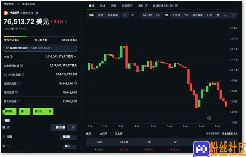246x157 pixels.
Task: Switch to the line chart icon
Action: 125,15
